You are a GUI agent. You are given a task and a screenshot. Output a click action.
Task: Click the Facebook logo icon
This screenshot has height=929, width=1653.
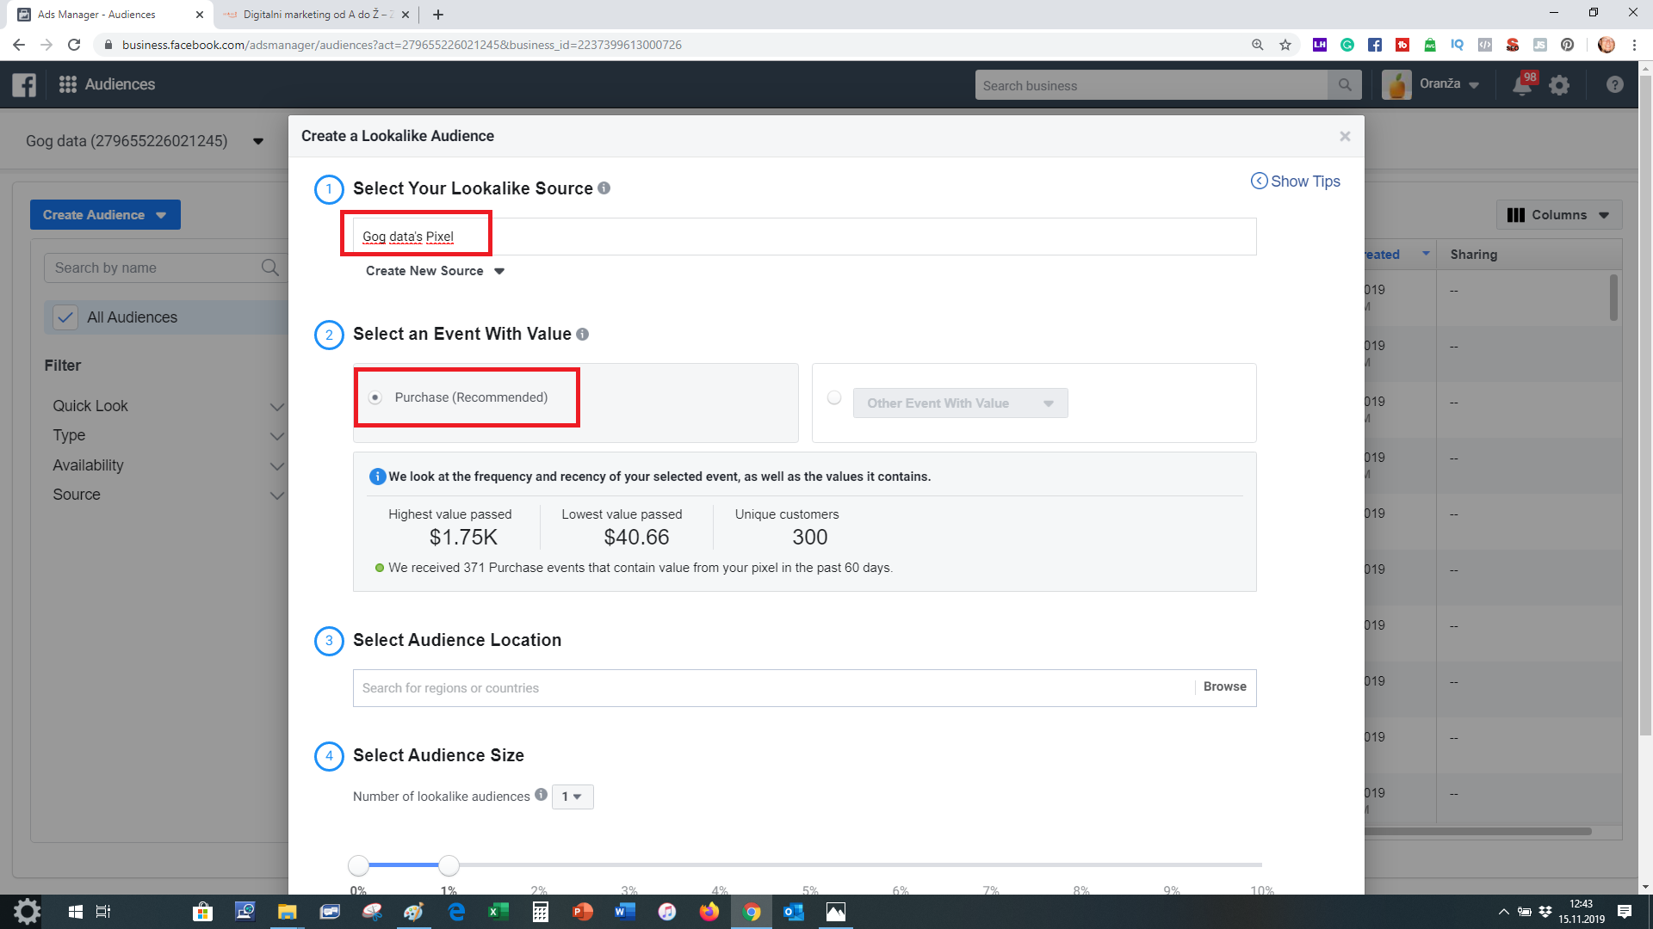pos(24,84)
